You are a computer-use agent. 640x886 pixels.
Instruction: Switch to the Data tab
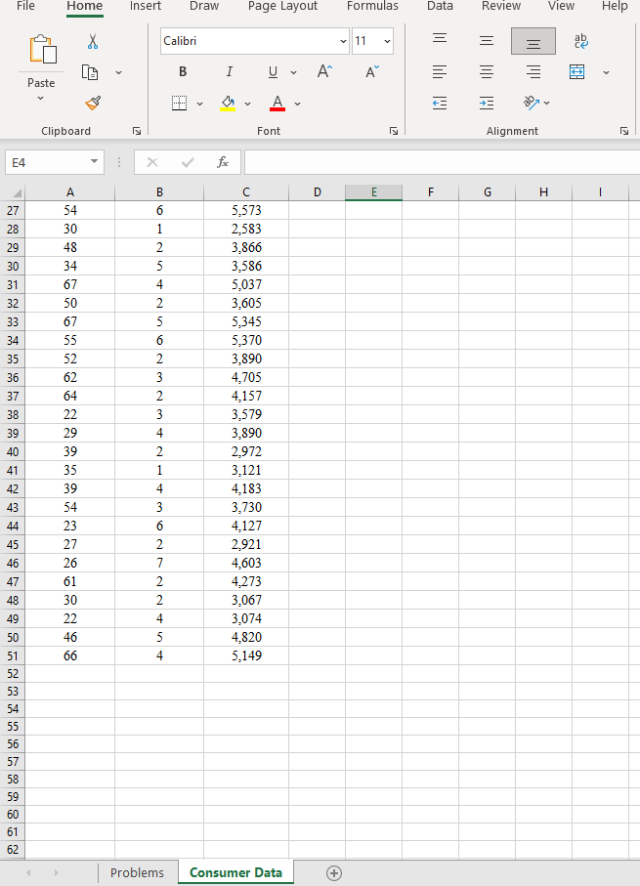pos(440,6)
